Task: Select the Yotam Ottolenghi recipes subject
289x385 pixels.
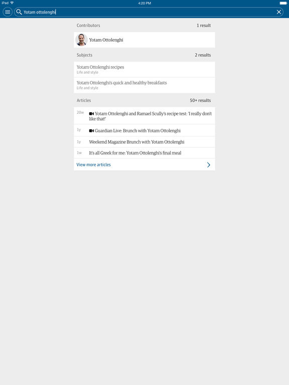Action: coord(144,70)
